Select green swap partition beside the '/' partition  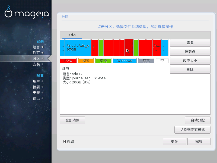coord(101,48)
